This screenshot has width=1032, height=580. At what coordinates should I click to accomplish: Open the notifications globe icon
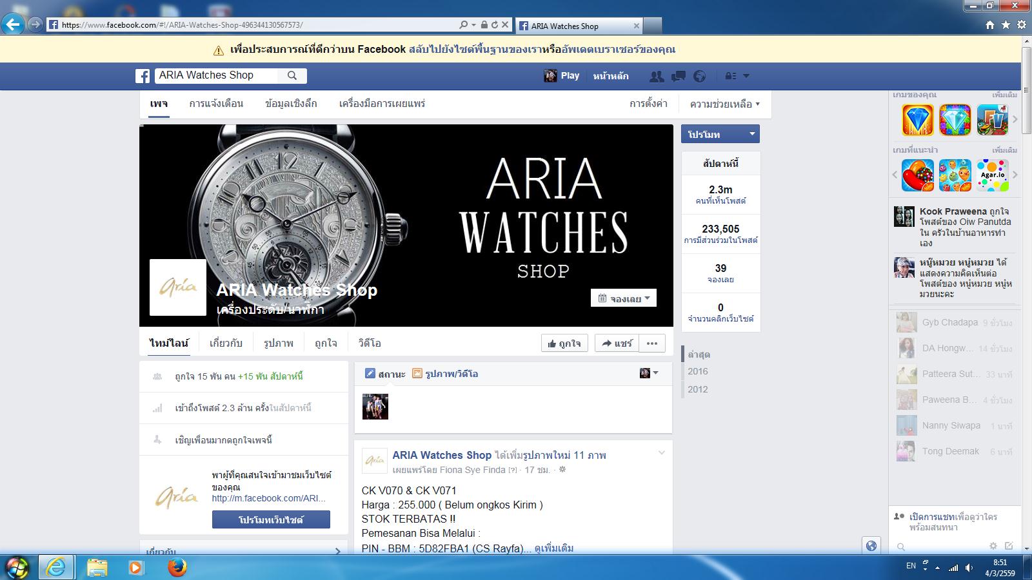point(699,76)
